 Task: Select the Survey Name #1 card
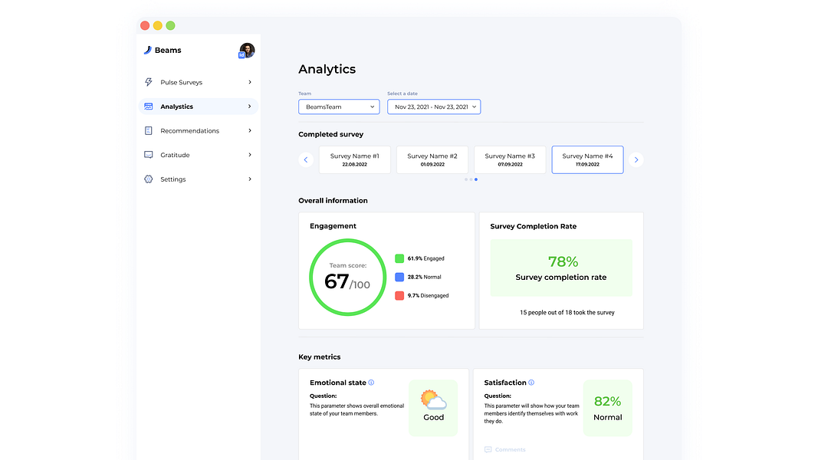click(355, 159)
